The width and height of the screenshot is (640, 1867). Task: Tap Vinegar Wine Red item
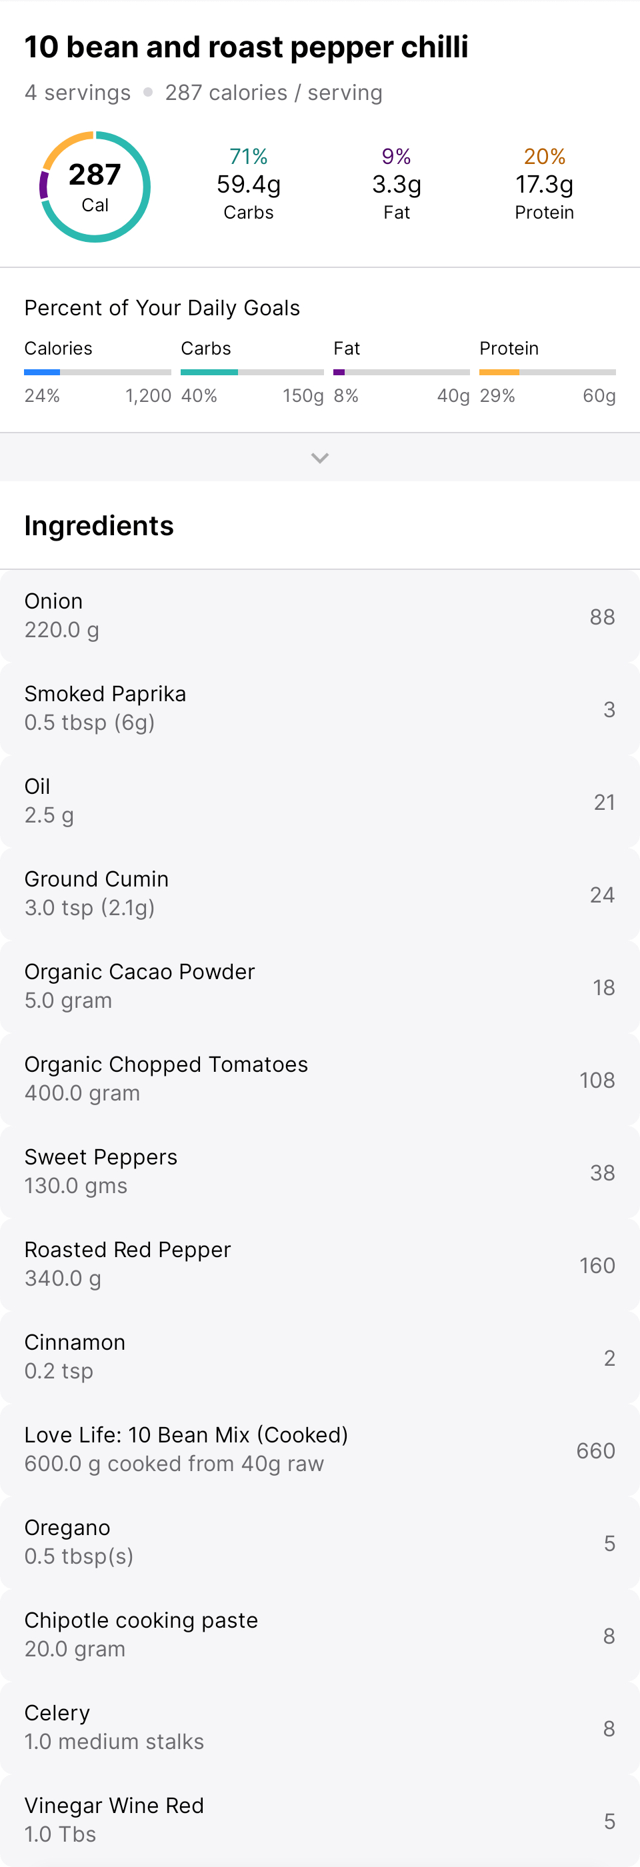pyautogui.click(x=319, y=1820)
